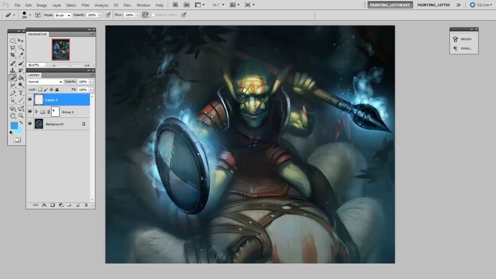
Task: Select the Eyedropper tool
Action: pyautogui.click(x=21, y=55)
